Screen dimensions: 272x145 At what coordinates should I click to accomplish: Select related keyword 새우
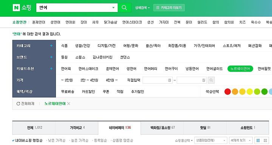tap(96, 22)
